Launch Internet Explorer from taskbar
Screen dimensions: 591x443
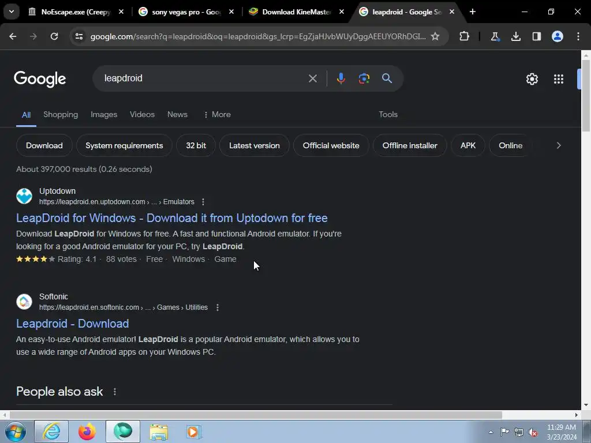[x=51, y=431]
